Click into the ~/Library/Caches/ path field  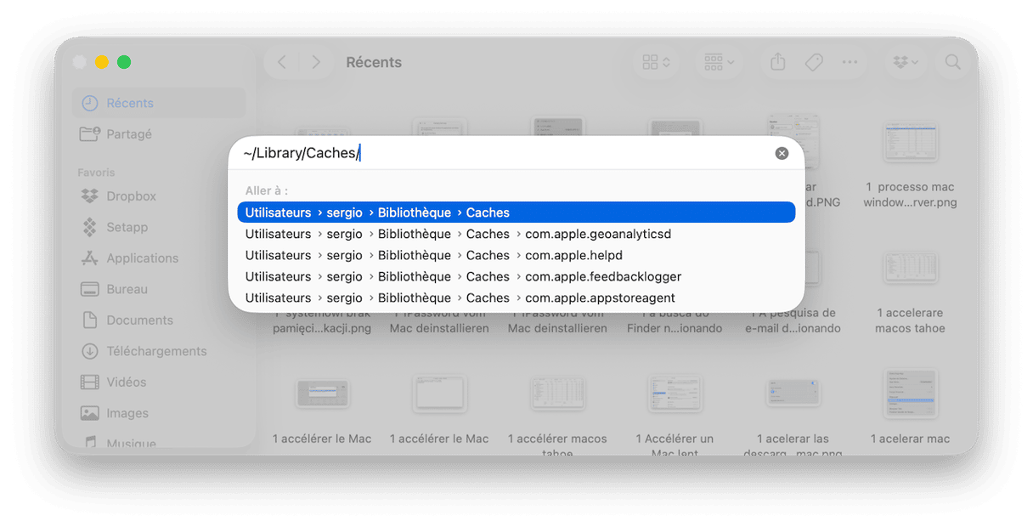coord(505,153)
